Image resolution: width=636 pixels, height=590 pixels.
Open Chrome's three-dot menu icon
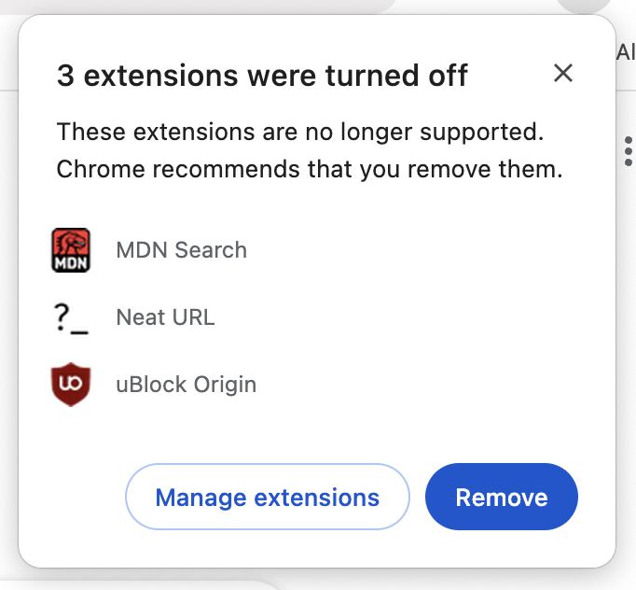pos(629,151)
